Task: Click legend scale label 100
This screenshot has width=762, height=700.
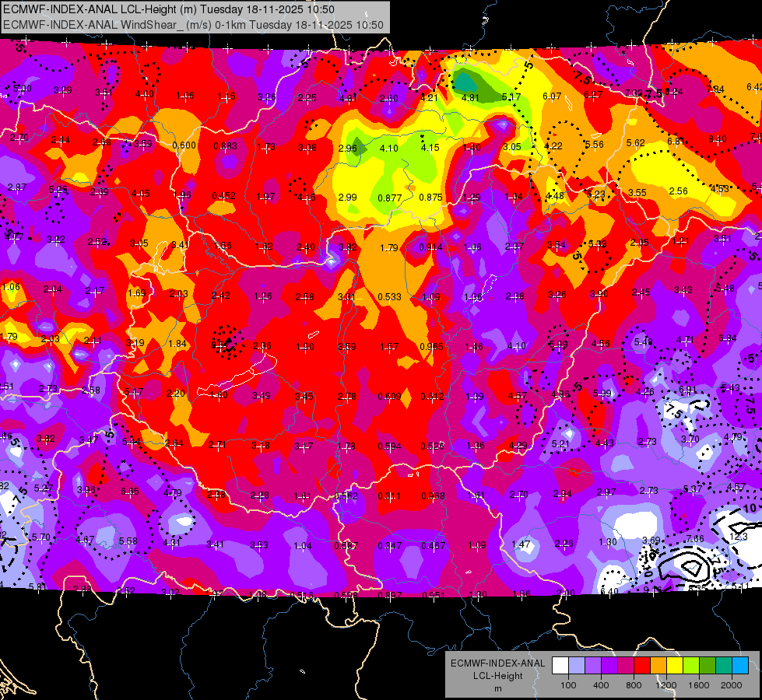Action: click(568, 685)
